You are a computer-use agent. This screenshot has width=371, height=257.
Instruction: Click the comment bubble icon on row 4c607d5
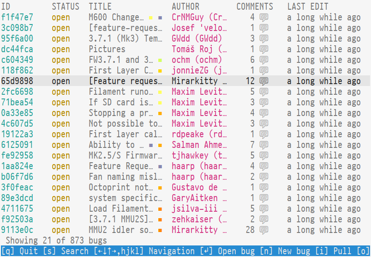pos(264,124)
